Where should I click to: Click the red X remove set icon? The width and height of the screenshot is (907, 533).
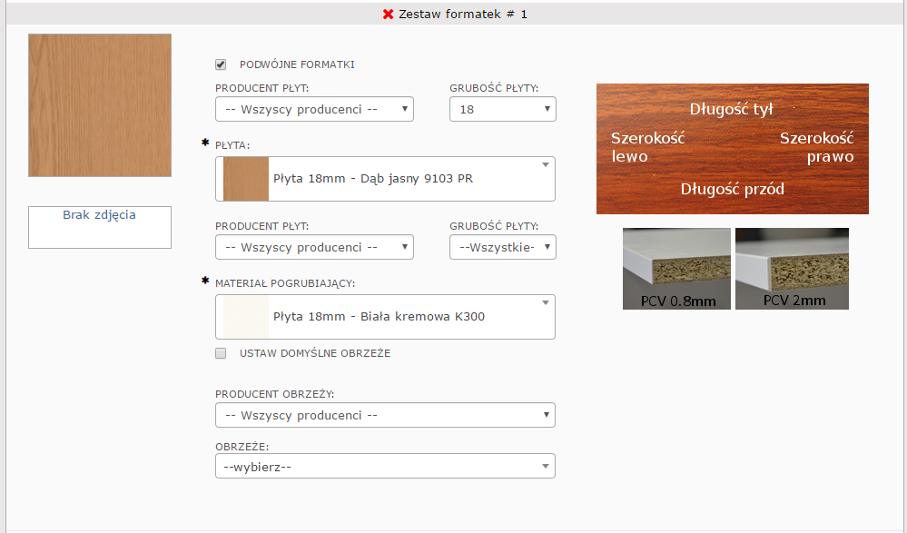pos(389,15)
